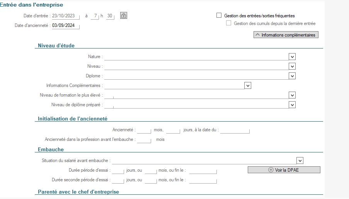Expand the Niveau dropdown list
Viewport: 349px width, 199px height.
tap(292, 66)
